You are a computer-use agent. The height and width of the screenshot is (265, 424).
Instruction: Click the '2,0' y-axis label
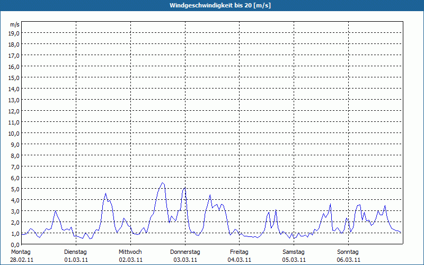15,223
